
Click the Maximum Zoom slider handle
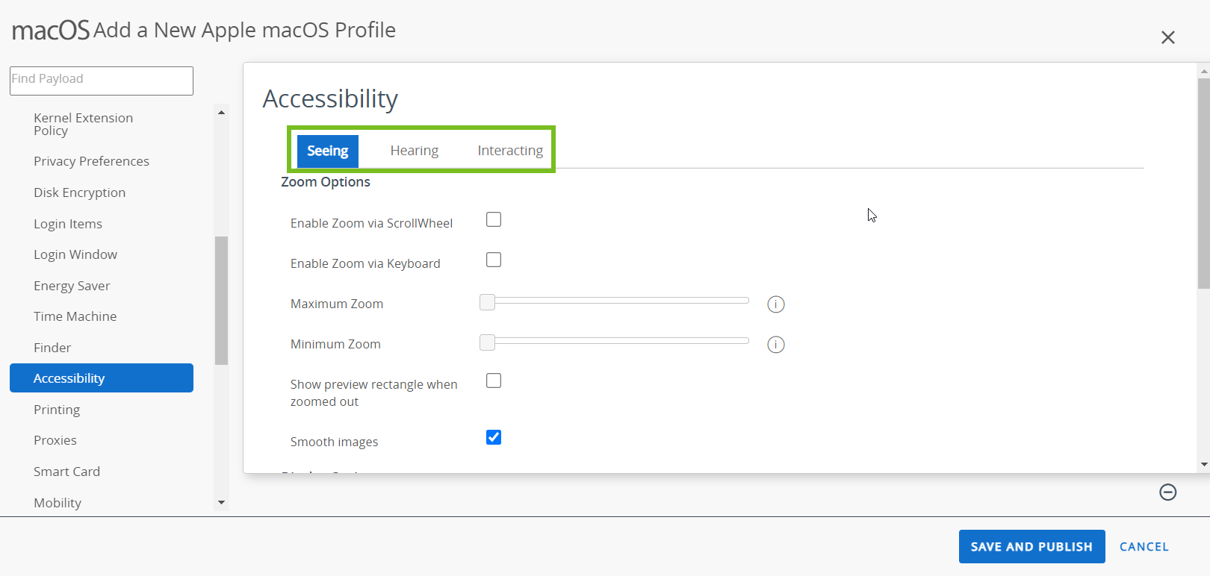click(487, 301)
